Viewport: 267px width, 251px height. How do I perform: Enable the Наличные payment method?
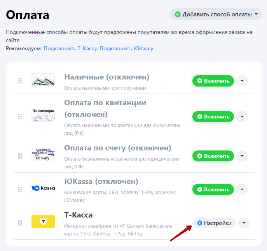coord(213,81)
